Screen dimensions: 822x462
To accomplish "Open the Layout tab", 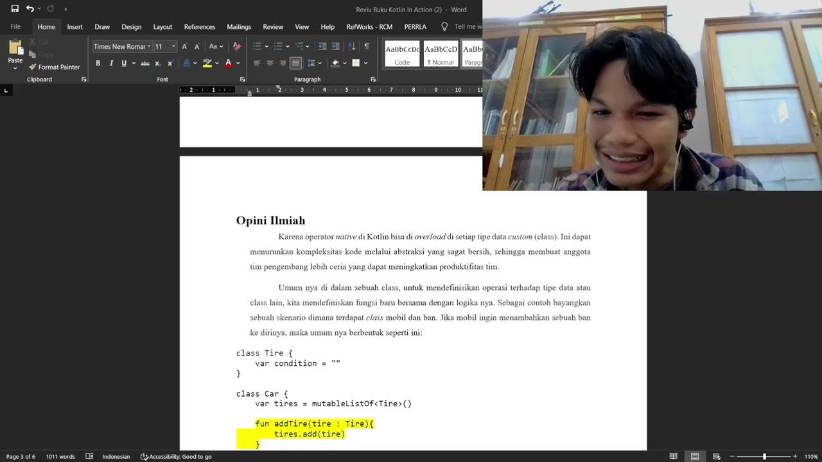I will 162,27.
